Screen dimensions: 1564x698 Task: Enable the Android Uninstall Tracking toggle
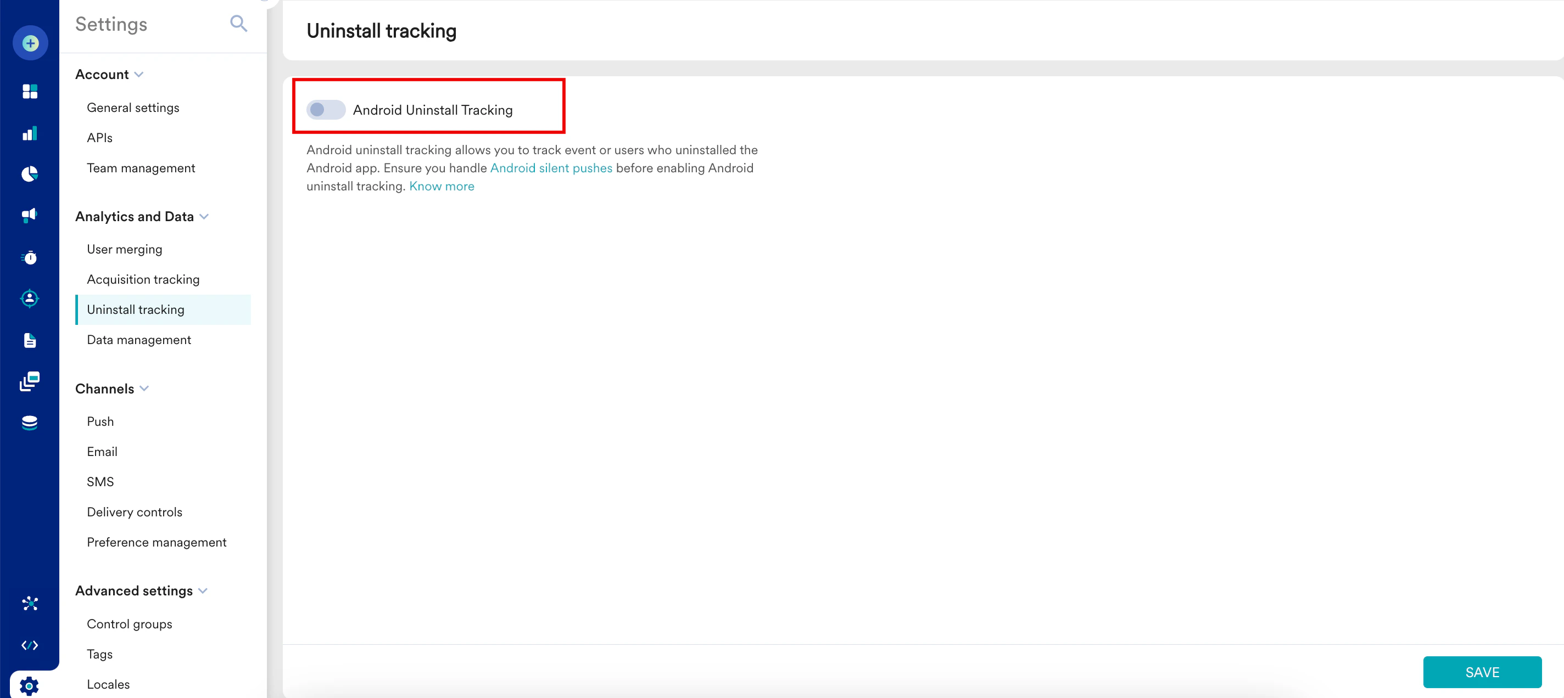[326, 110]
